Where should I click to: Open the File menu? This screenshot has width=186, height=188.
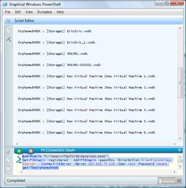click(7, 12)
